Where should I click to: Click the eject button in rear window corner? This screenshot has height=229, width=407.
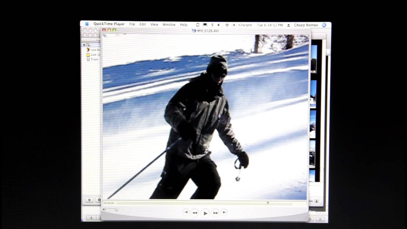pyautogui.click(x=320, y=219)
